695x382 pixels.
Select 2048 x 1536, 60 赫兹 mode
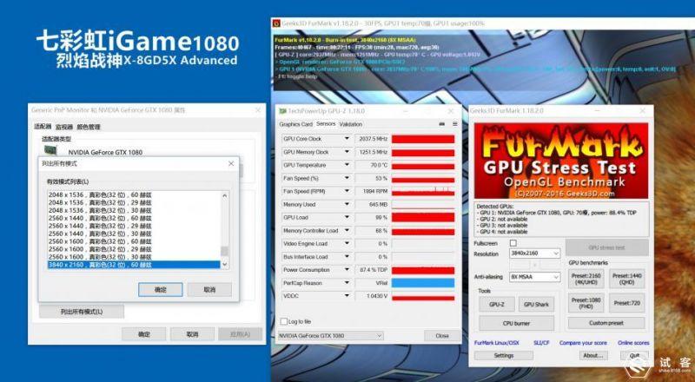[x=134, y=195]
